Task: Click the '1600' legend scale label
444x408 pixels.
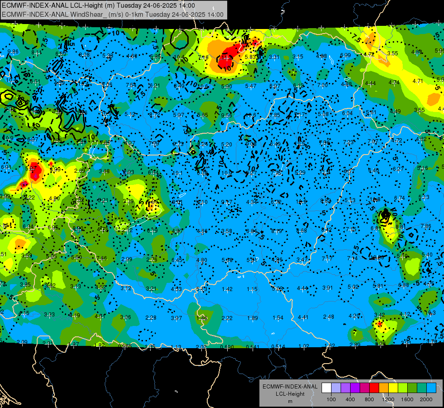Action: (407, 399)
